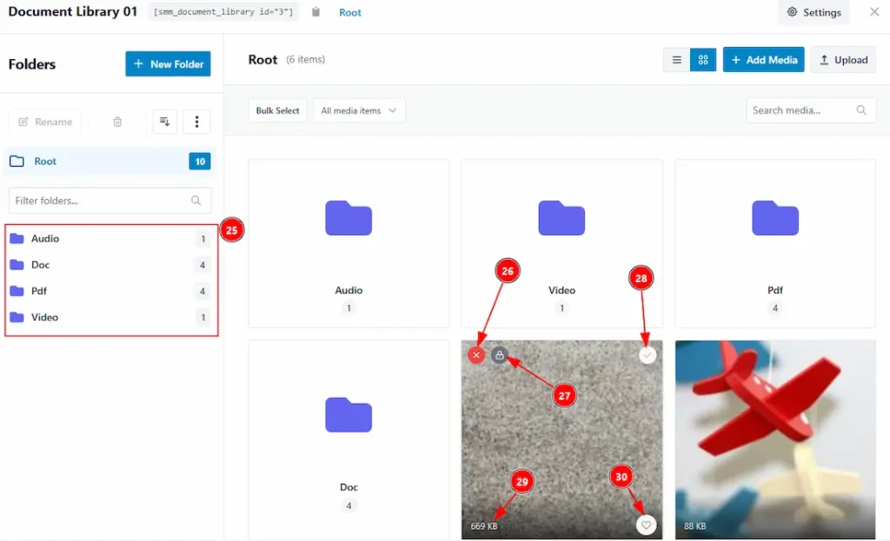Toggle the selection checkmark on the gray texture image
Screen dimensions: 890x541
[646, 354]
